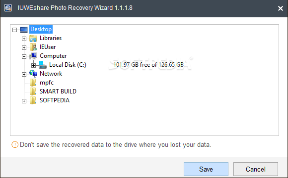This screenshot has height=178, width=288.
Task: Expand the IEUser node
Action: (24, 47)
